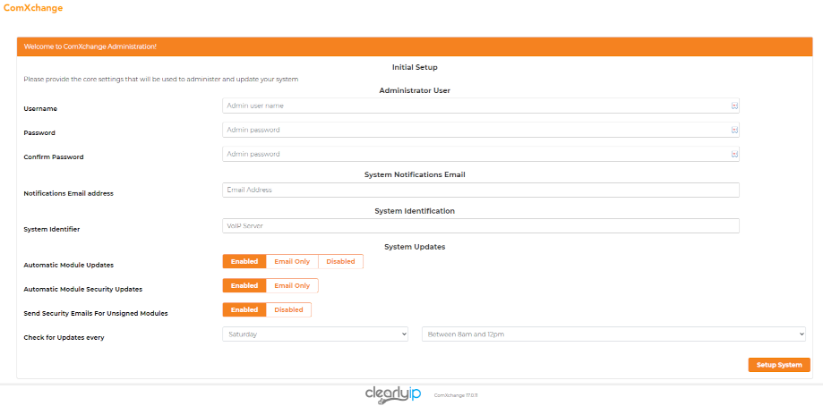Image resolution: width=823 pixels, height=406 pixels.
Task: Enable security emails for unsigned modules
Action: pos(244,310)
